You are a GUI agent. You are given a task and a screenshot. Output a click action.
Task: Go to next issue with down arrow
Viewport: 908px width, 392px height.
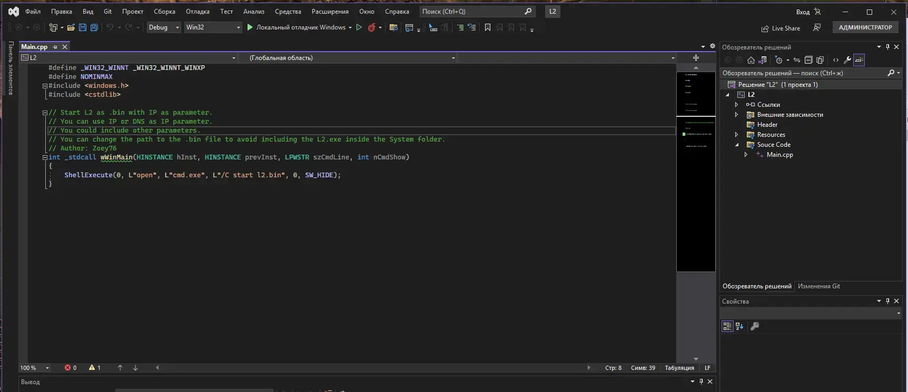[x=135, y=368]
